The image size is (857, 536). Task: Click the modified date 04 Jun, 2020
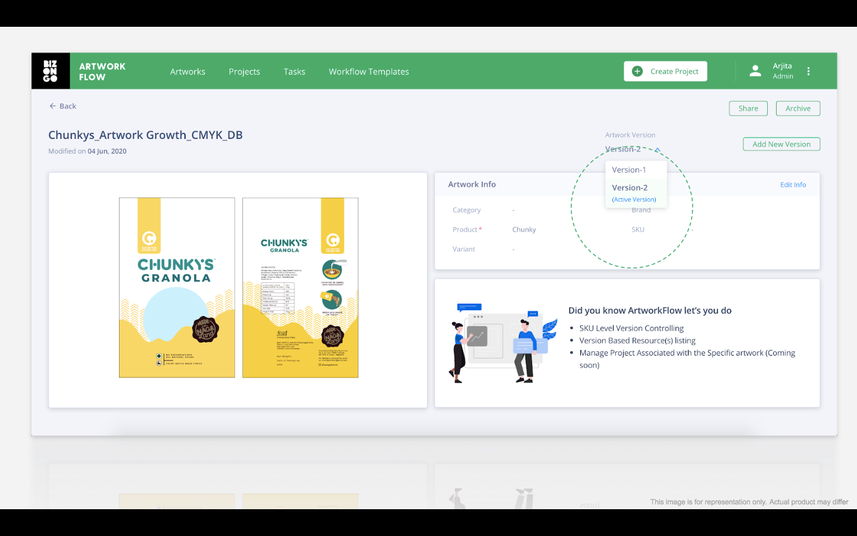[x=107, y=151]
